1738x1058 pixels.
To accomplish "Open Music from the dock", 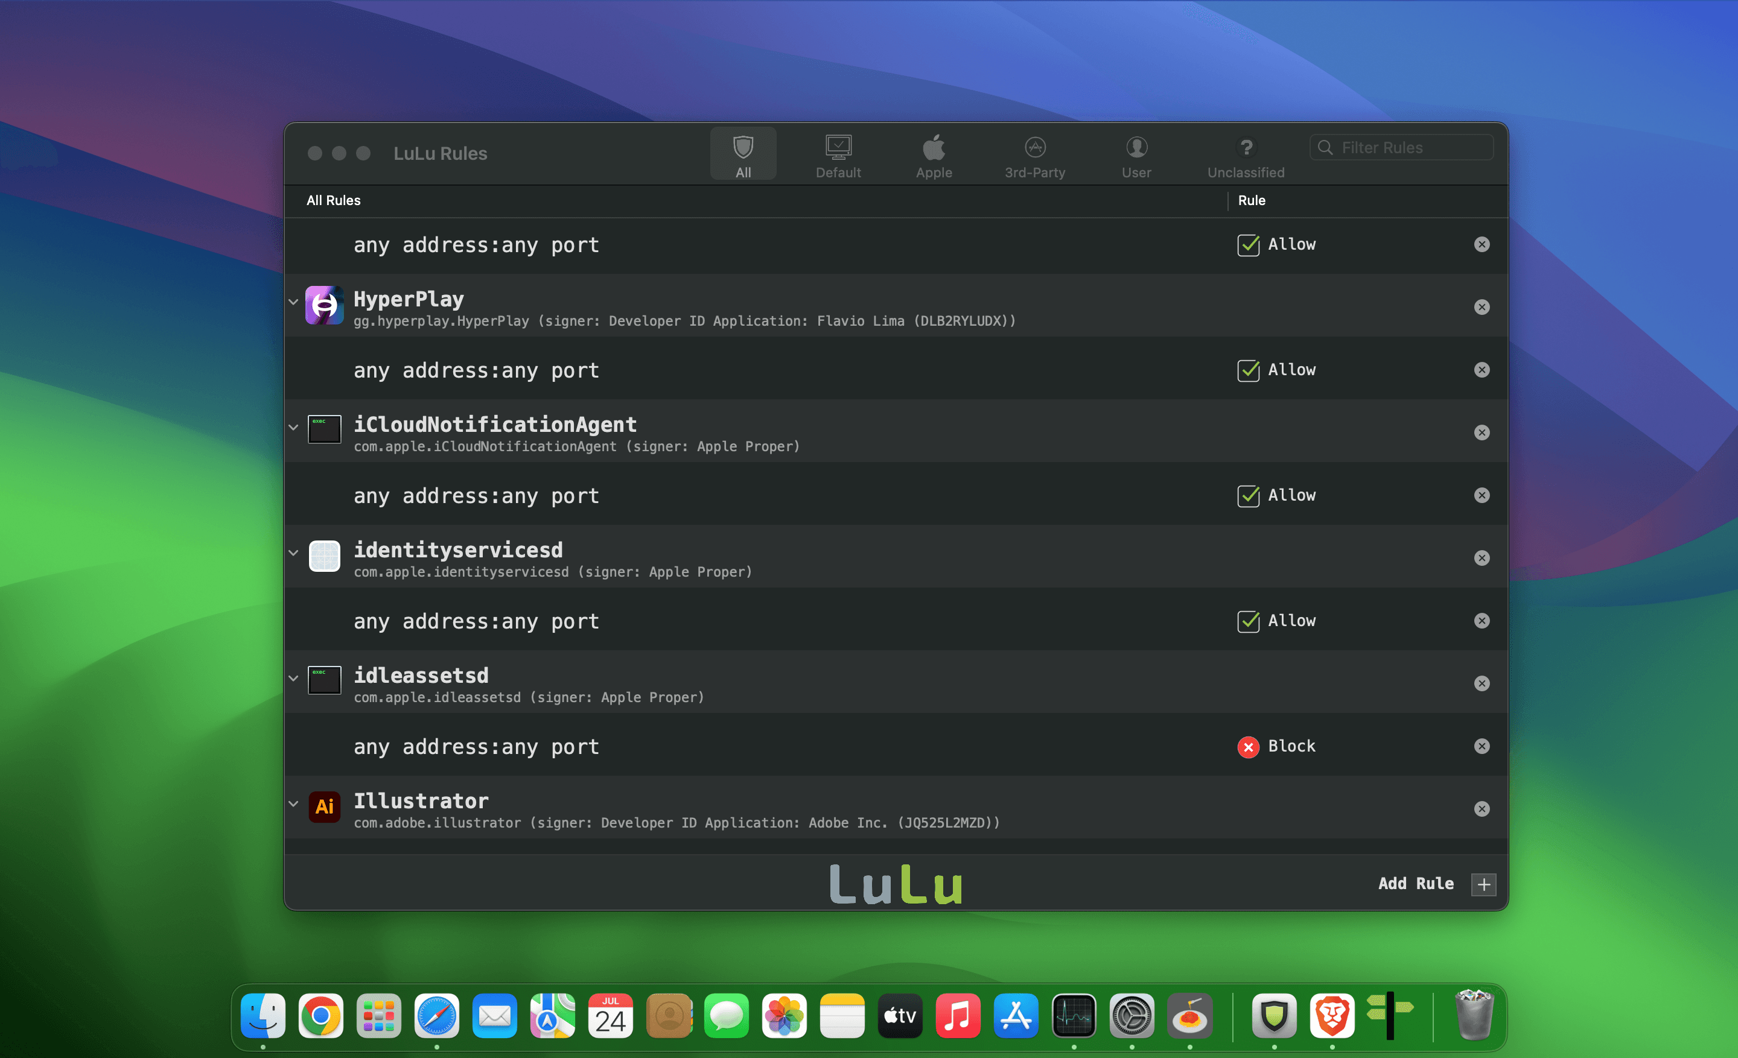I will coord(958,1016).
